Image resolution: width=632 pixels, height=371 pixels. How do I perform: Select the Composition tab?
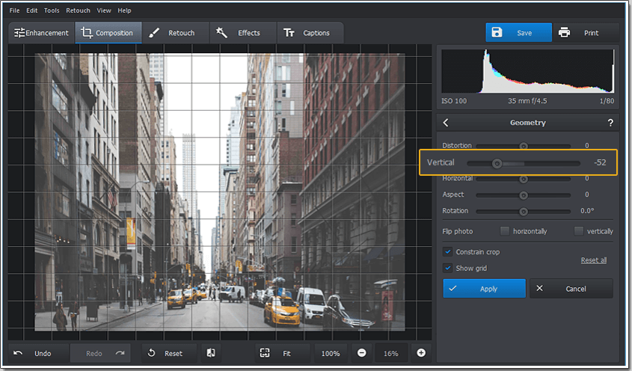pos(108,33)
